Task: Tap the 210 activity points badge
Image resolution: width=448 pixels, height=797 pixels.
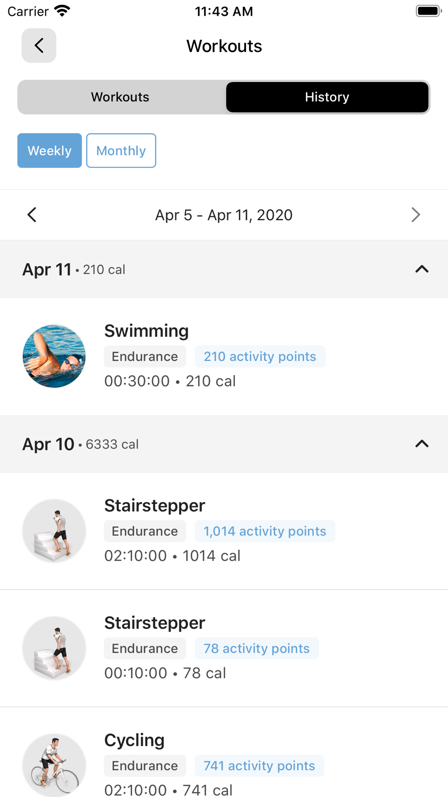Action: click(x=260, y=356)
